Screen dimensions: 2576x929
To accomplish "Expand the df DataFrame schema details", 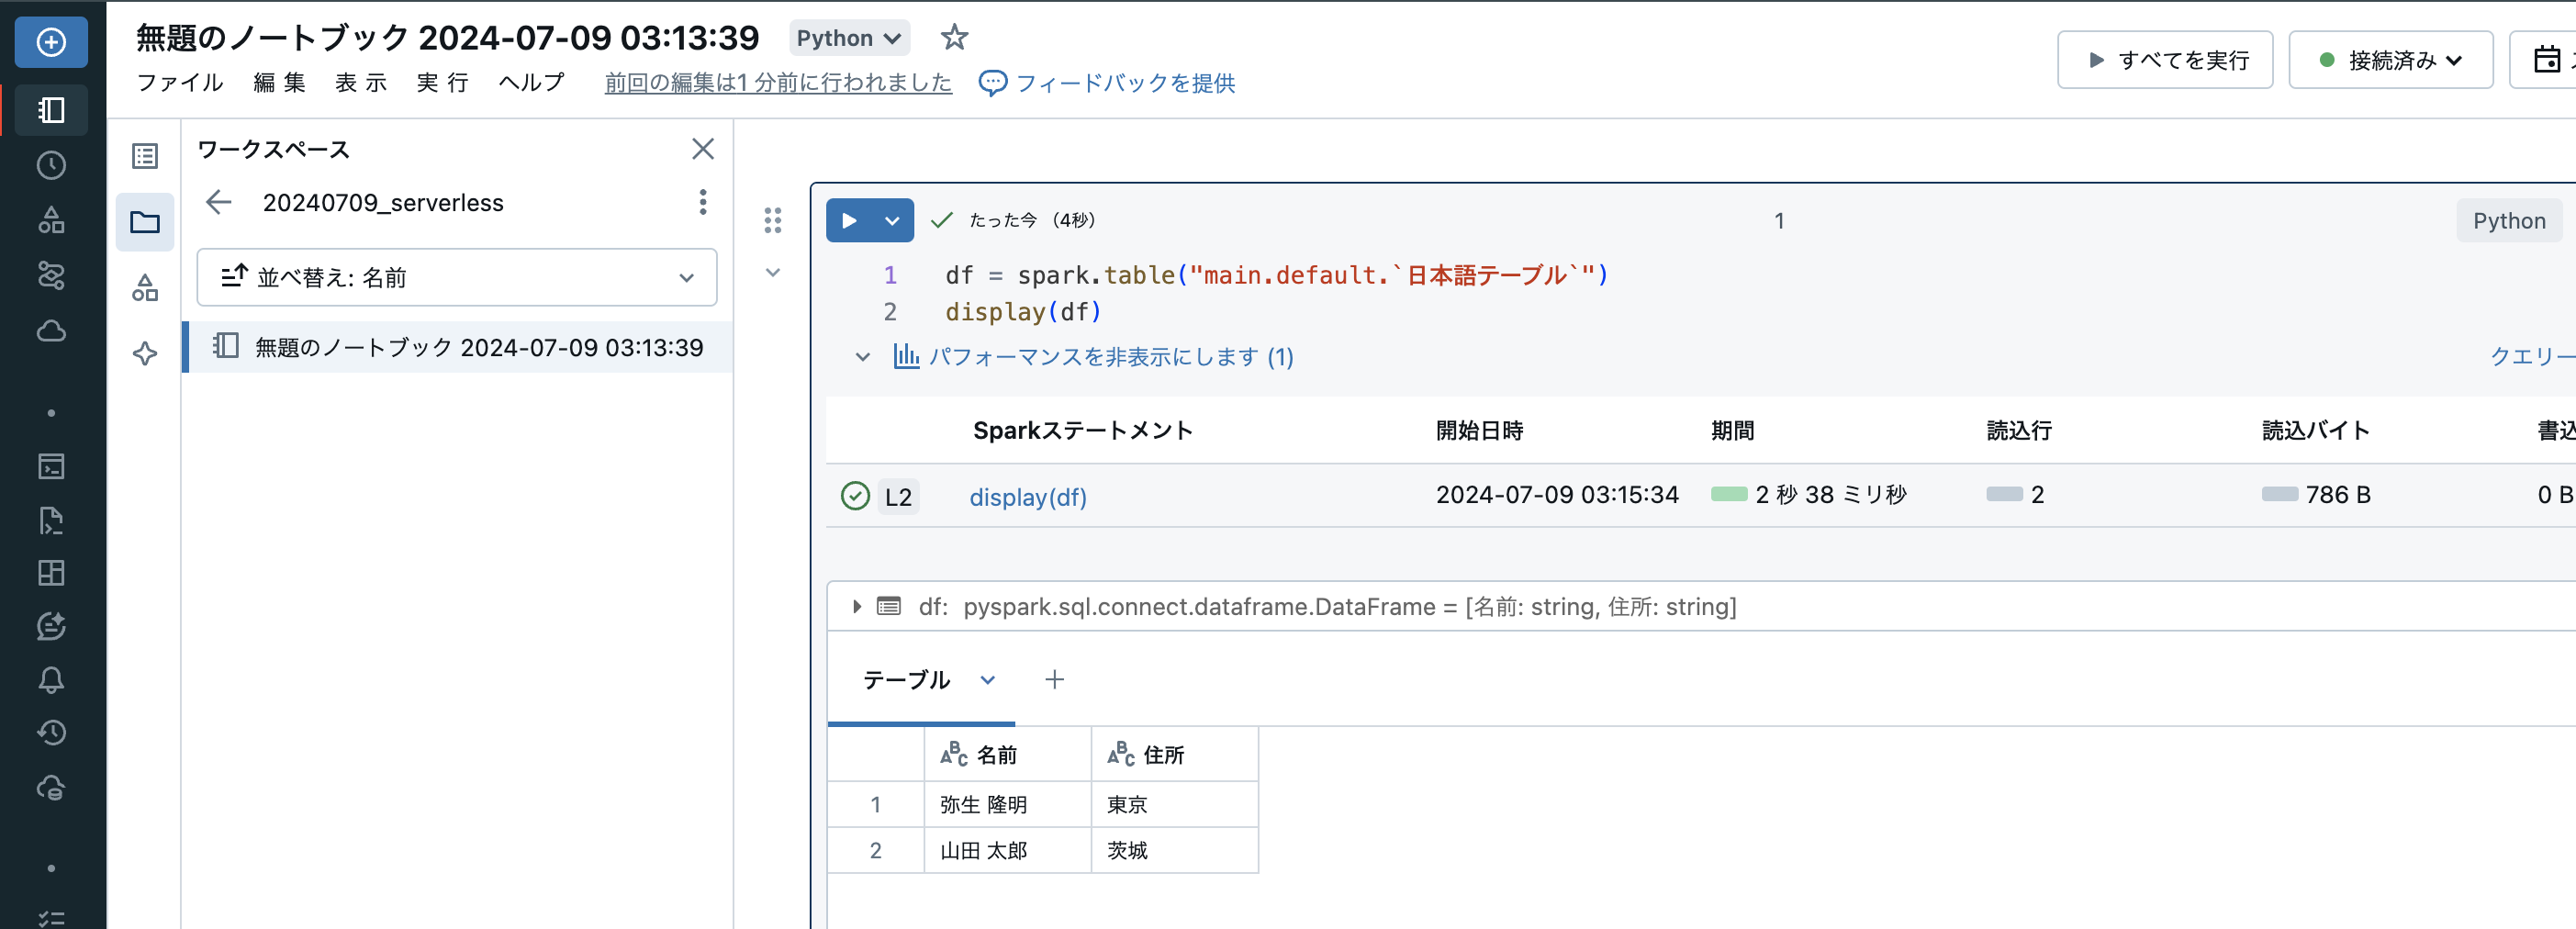I will (856, 606).
